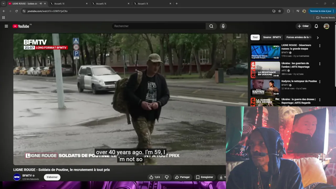
Task: Select the Forces armées chip
Action: (299, 37)
